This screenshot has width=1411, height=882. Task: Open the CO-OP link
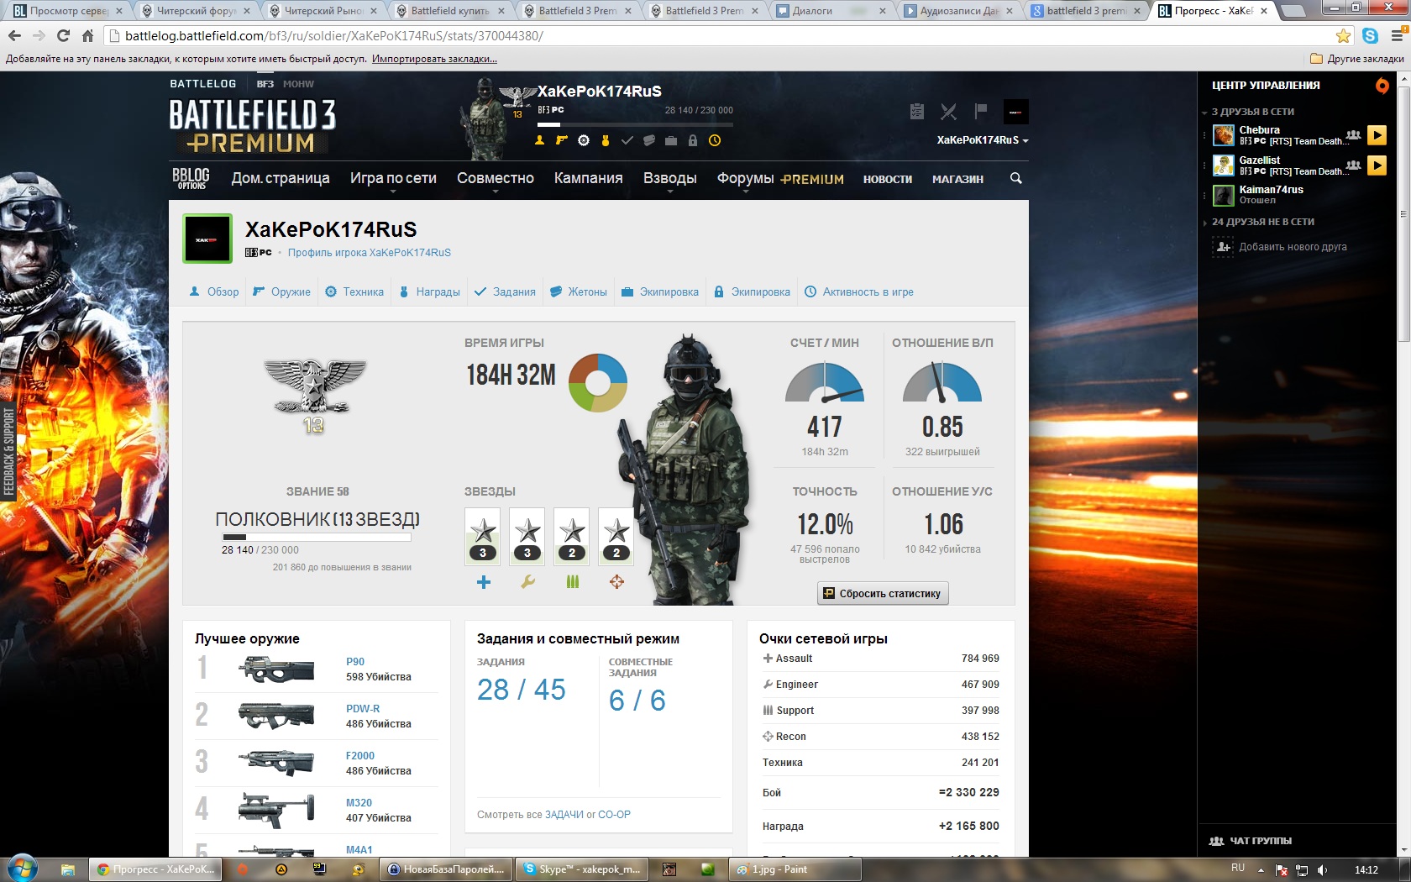click(614, 815)
